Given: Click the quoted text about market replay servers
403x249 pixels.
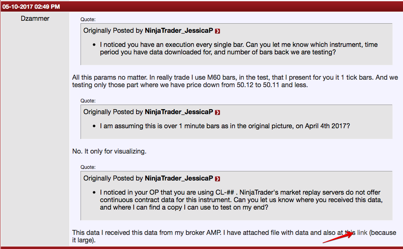Looking at the screenshot, I should coord(240,200).
